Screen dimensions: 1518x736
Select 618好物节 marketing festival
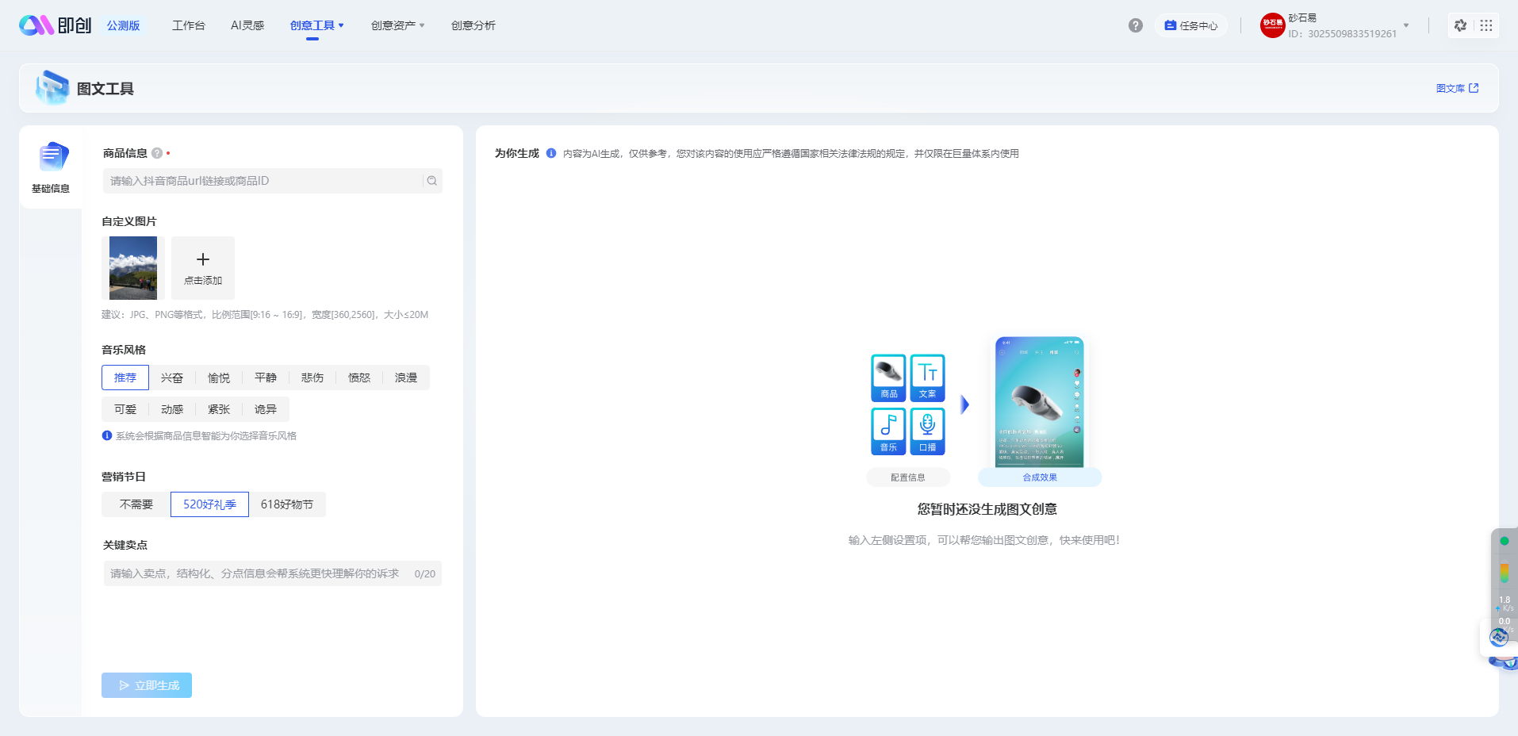click(x=288, y=504)
